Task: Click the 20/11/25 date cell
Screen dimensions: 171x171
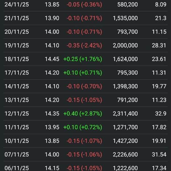Action: [17, 32]
